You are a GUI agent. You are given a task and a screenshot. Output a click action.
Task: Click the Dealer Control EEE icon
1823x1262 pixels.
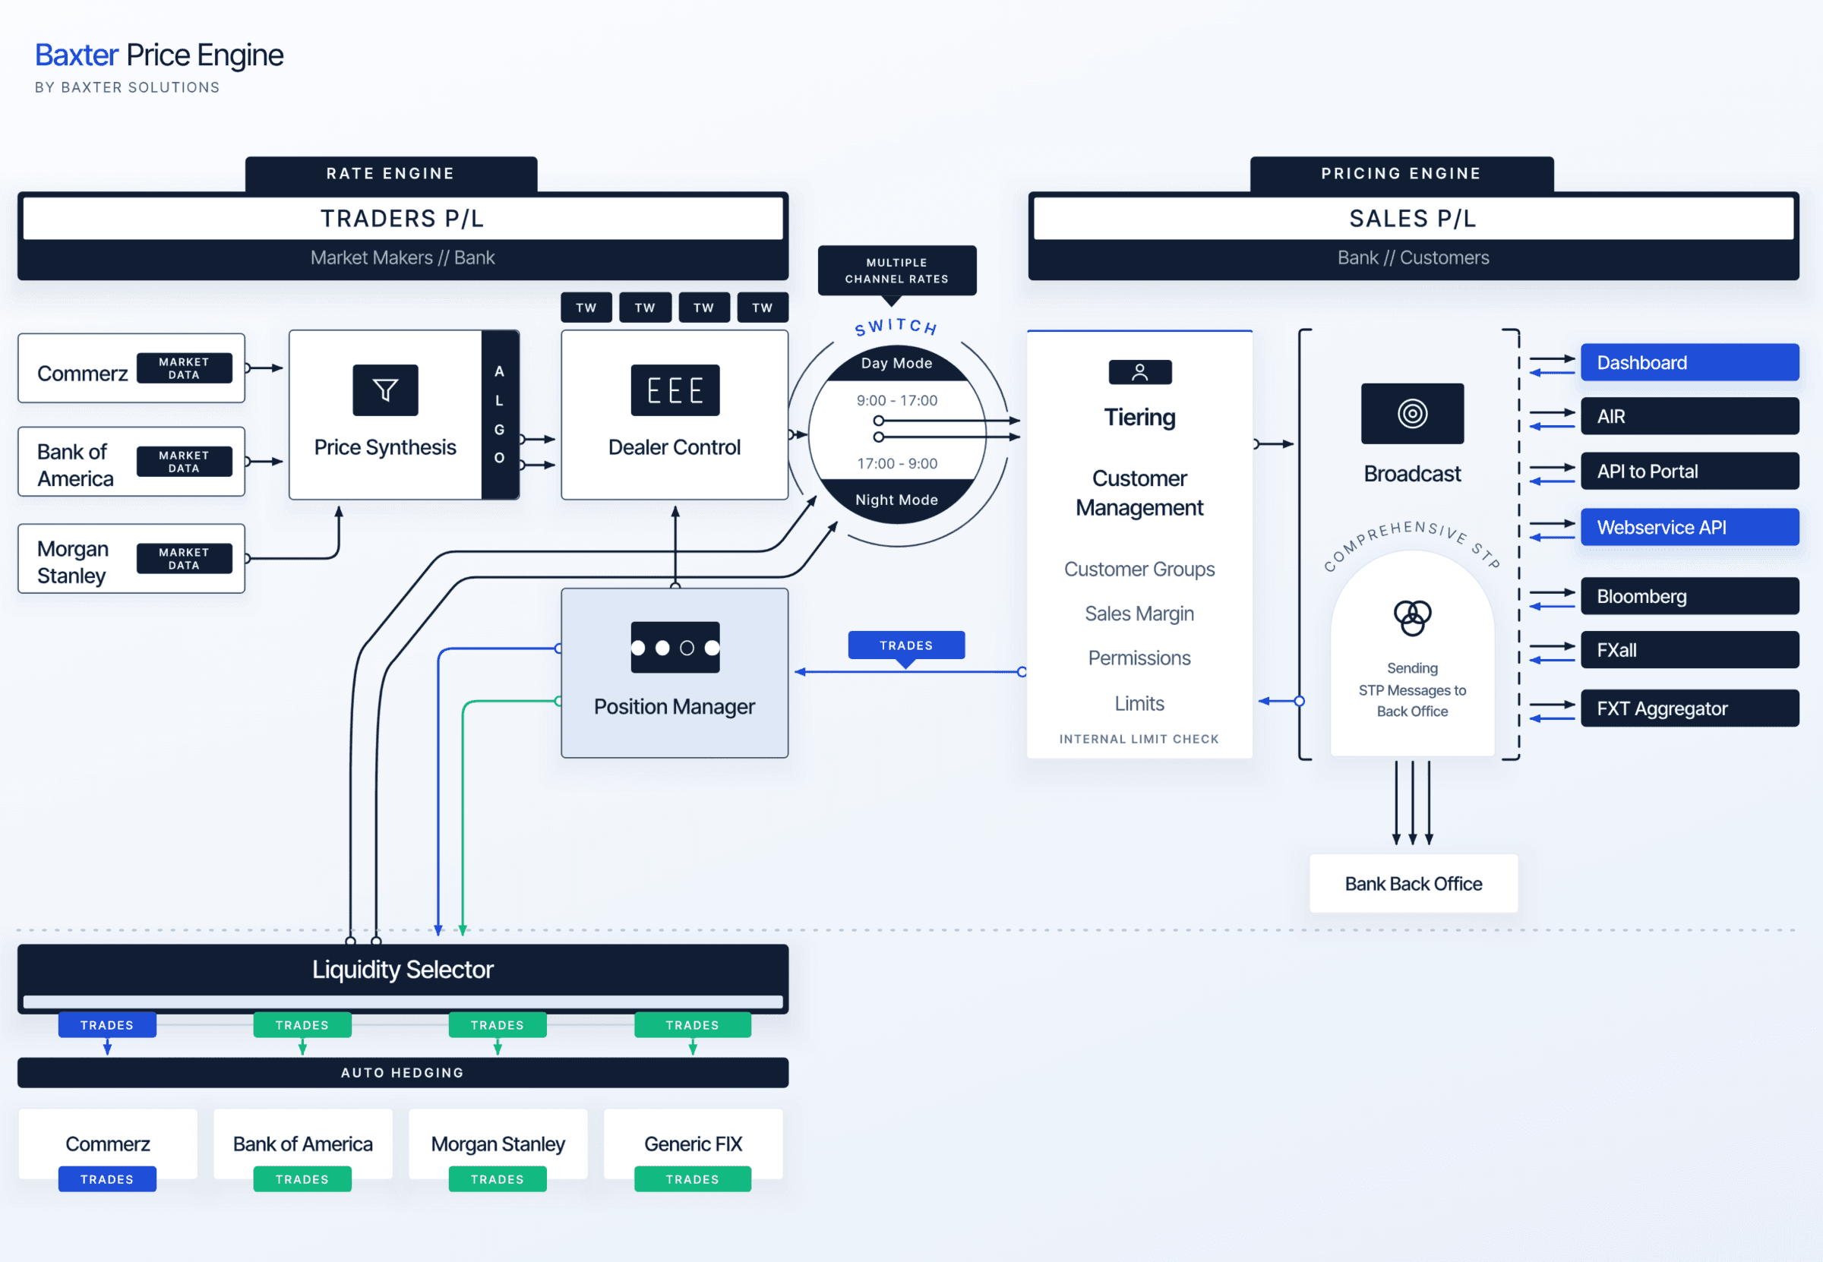click(x=675, y=390)
